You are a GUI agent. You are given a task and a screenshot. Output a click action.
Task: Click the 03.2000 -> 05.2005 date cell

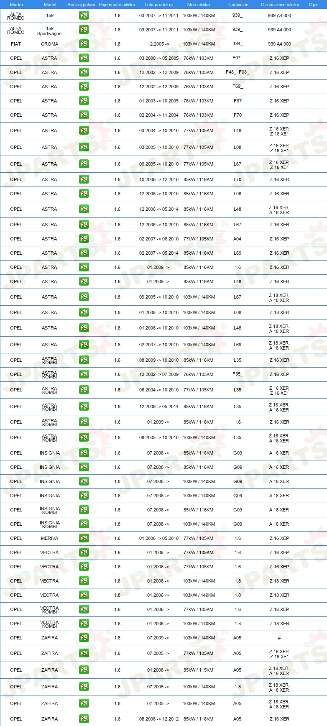tap(159, 58)
